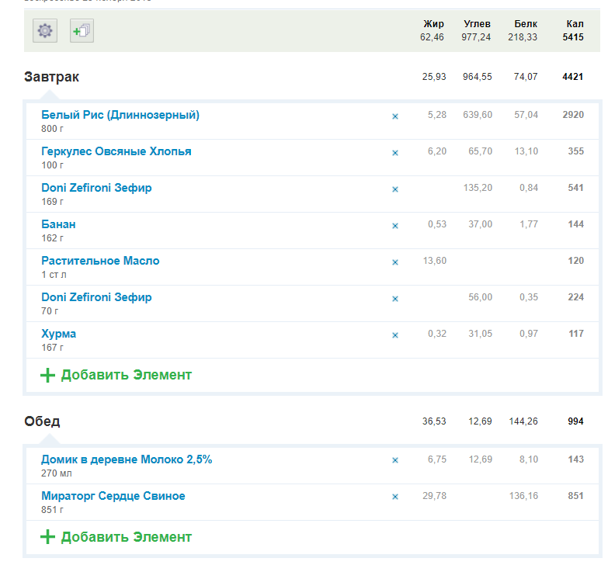Add an element to Завтрак
This screenshot has height=565, width=608.
[x=116, y=375]
